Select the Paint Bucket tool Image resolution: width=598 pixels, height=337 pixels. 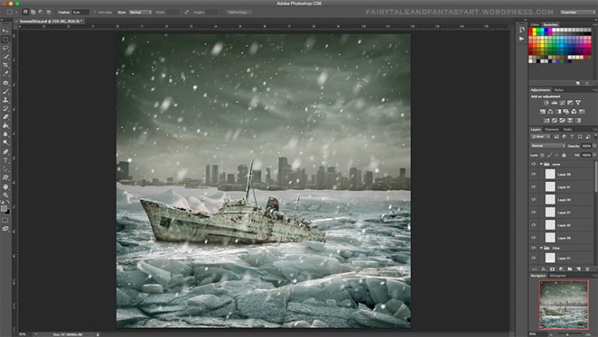tap(6, 125)
